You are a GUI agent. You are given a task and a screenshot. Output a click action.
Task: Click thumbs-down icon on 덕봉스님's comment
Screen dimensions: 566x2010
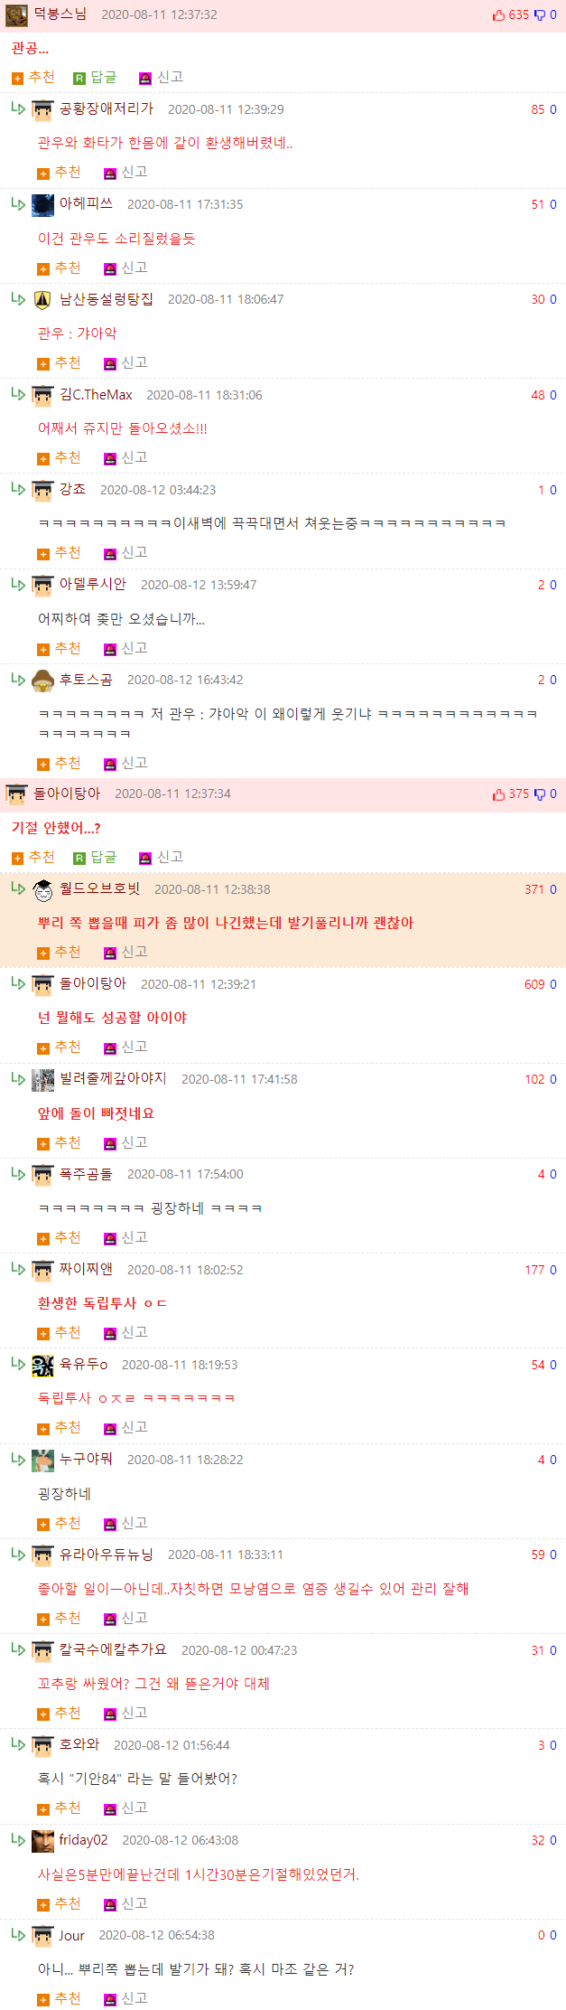pos(540,15)
